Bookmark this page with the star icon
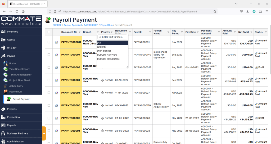The height and width of the screenshot is (144, 271). tap(215, 11)
